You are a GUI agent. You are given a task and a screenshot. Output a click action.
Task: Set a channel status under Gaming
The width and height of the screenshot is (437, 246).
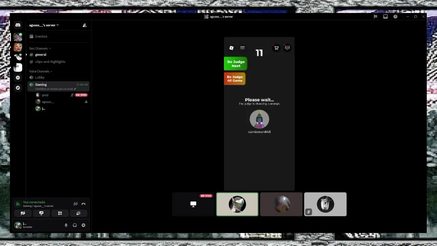point(55,89)
